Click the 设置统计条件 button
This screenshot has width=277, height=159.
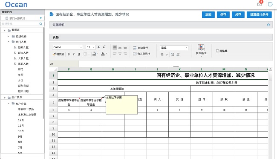coord(259,14)
